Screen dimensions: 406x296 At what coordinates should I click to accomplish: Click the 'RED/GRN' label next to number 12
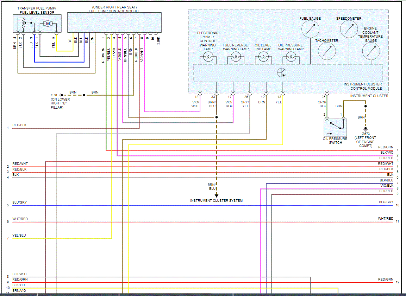[386, 279]
